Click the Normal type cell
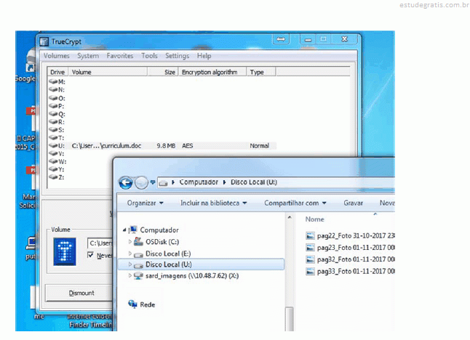470x340 pixels. click(259, 146)
